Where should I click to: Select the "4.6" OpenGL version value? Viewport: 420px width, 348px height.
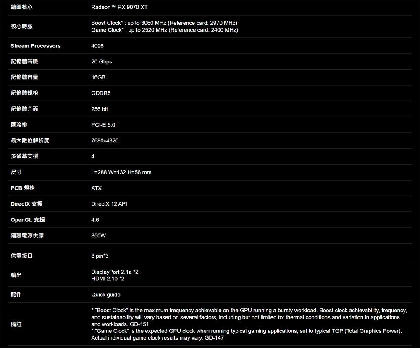(95, 220)
